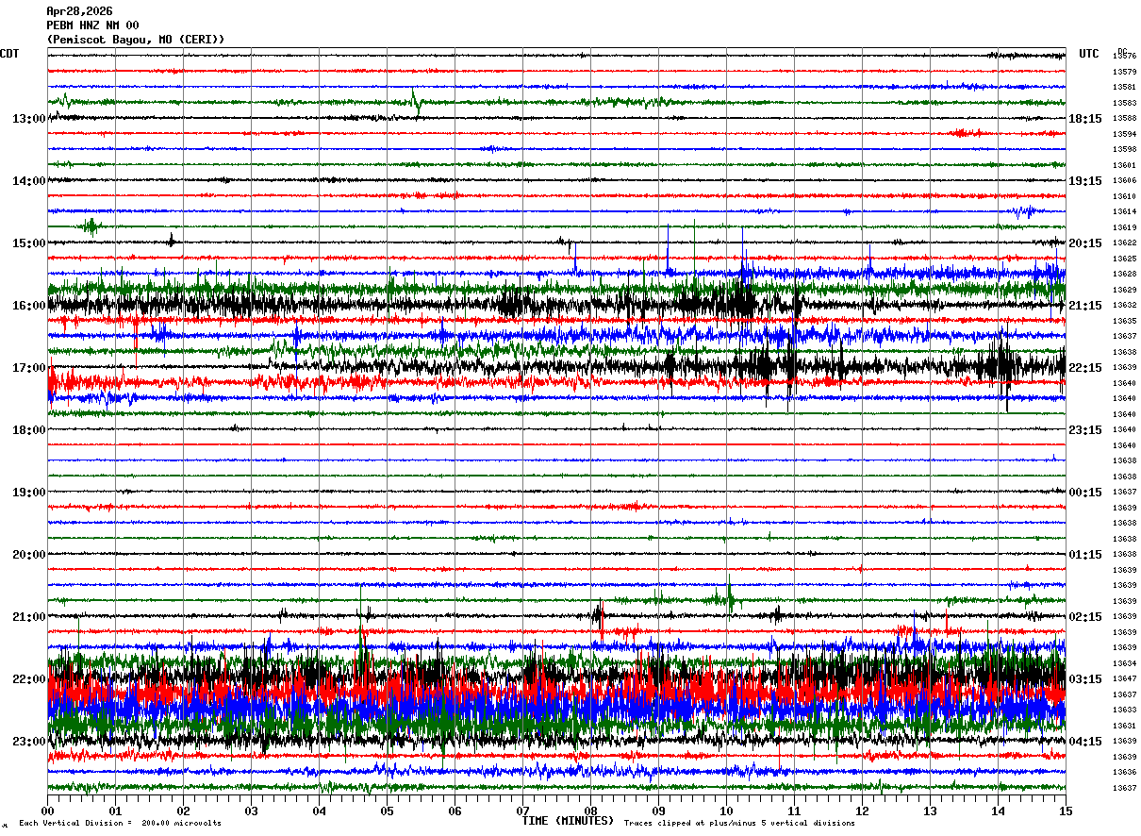Click minute tick label 14 on time axis
This screenshot has width=1141, height=836.
pyautogui.click(x=999, y=811)
